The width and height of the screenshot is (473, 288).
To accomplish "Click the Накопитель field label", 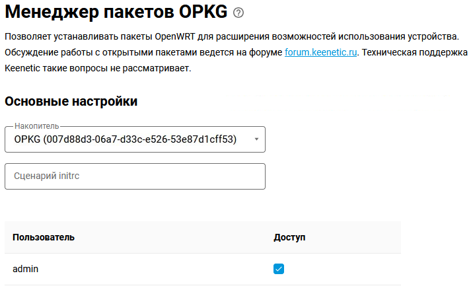I will (x=36, y=126).
